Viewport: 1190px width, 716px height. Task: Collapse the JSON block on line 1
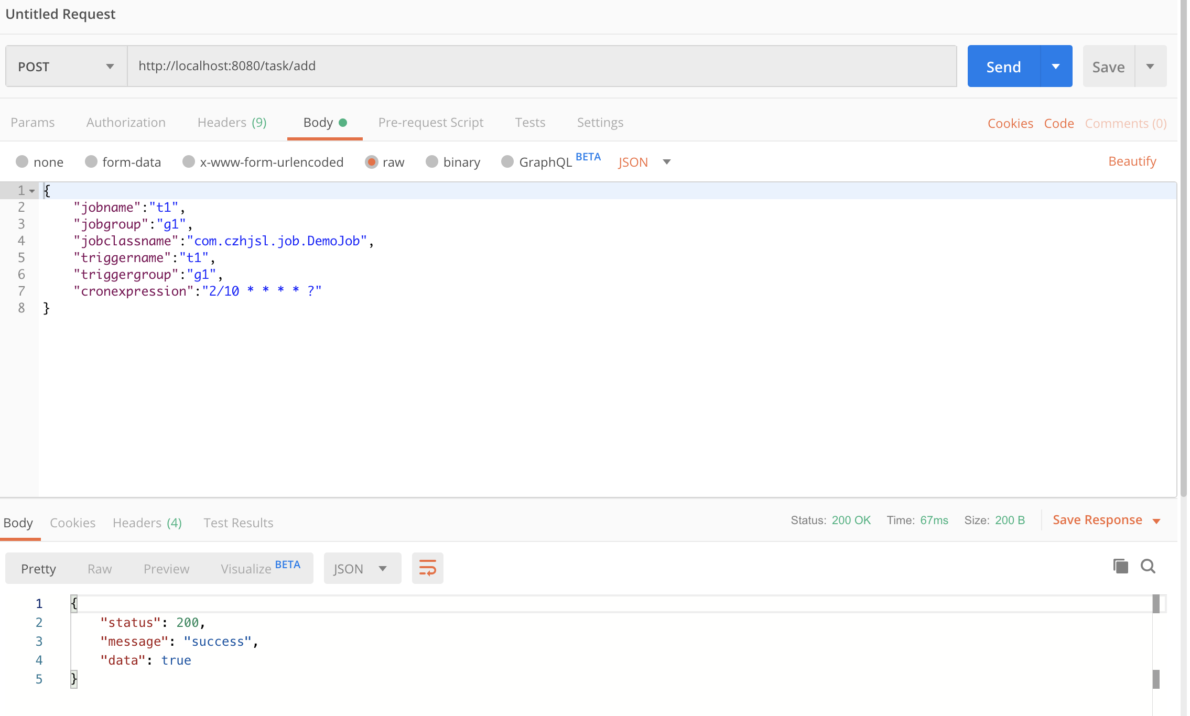(31, 190)
